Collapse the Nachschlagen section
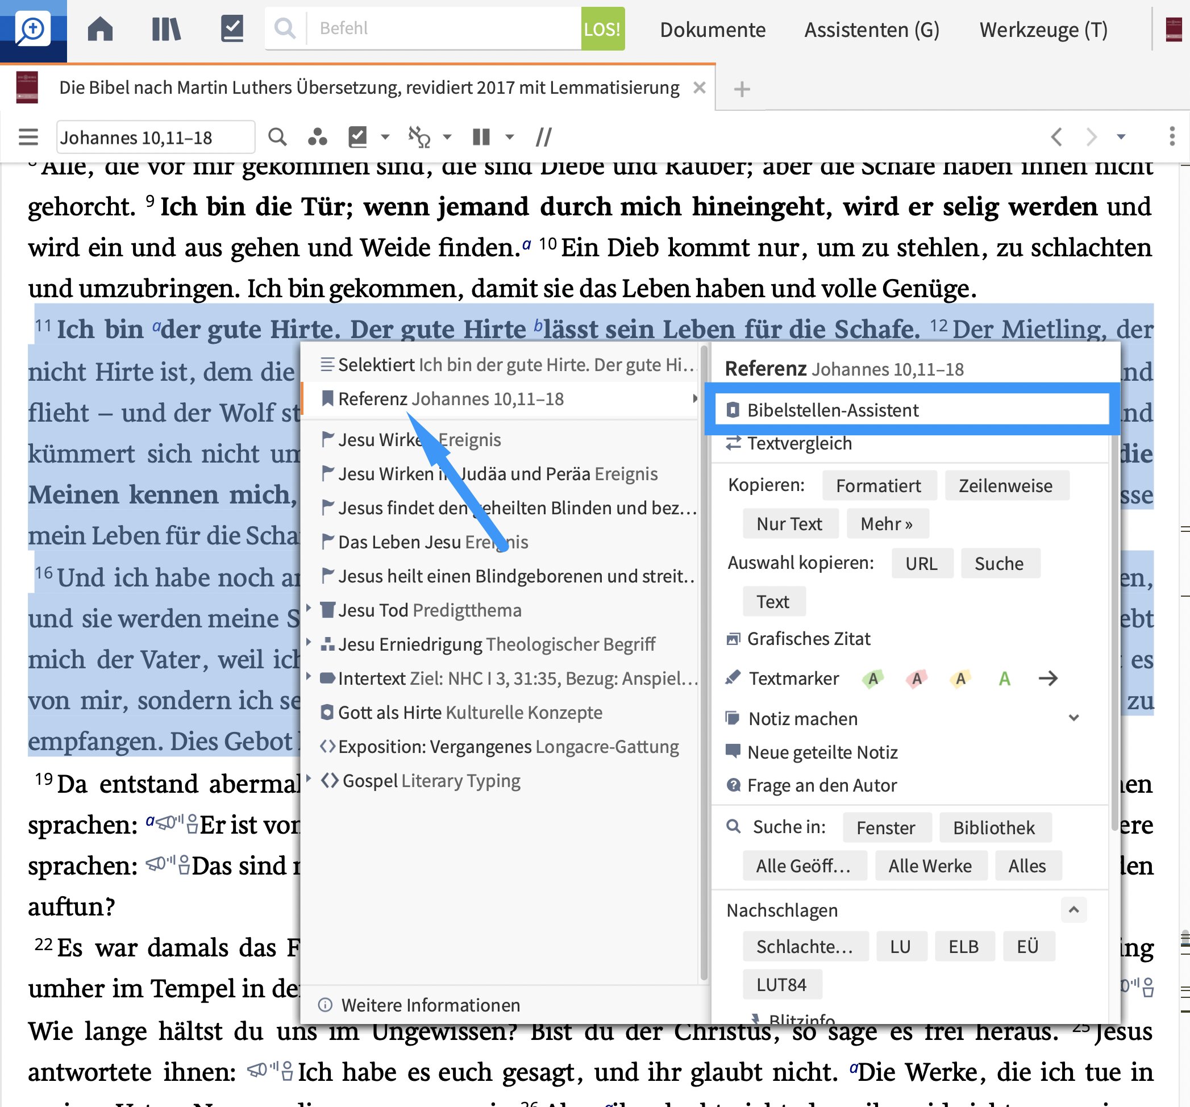 pos(1074,910)
